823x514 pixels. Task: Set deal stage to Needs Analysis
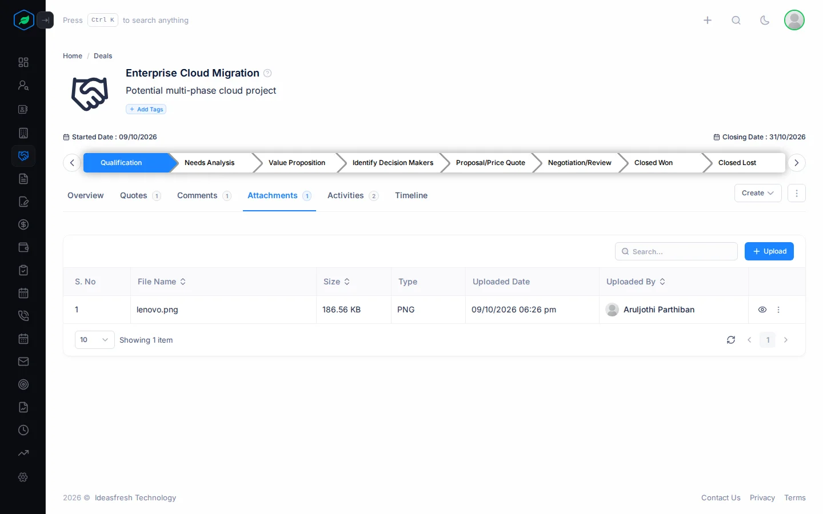point(210,163)
